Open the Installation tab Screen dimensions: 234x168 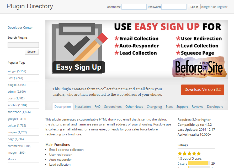[x=83, y=107]
